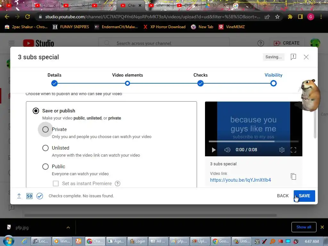This screenshot has height=246, width=328.
Task: Open help for instant Premiere
Action: pos(118,184)
